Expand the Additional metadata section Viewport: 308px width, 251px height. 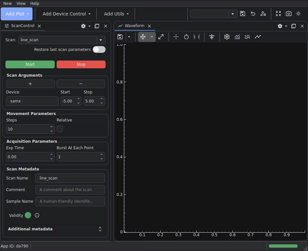55,229
